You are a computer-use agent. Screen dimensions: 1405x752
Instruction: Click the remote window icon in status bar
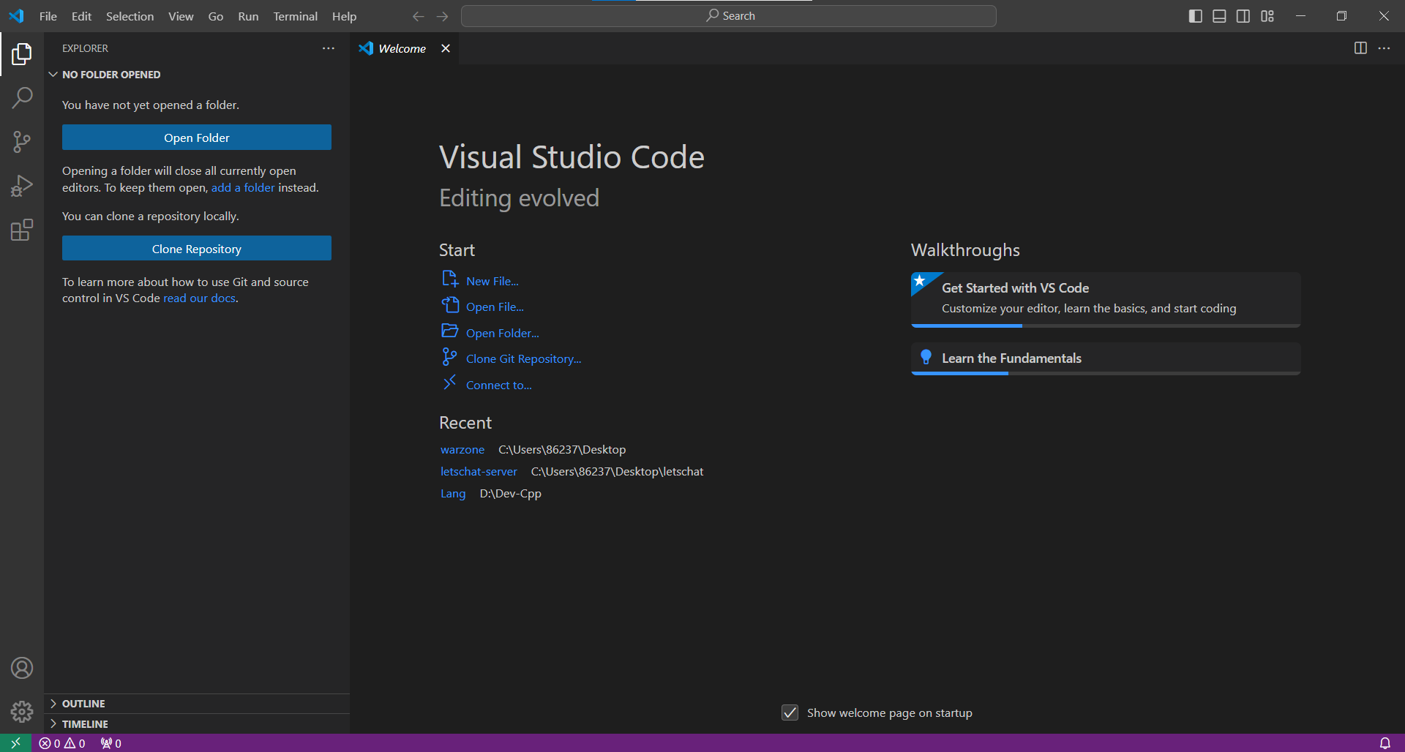[15, 743]
